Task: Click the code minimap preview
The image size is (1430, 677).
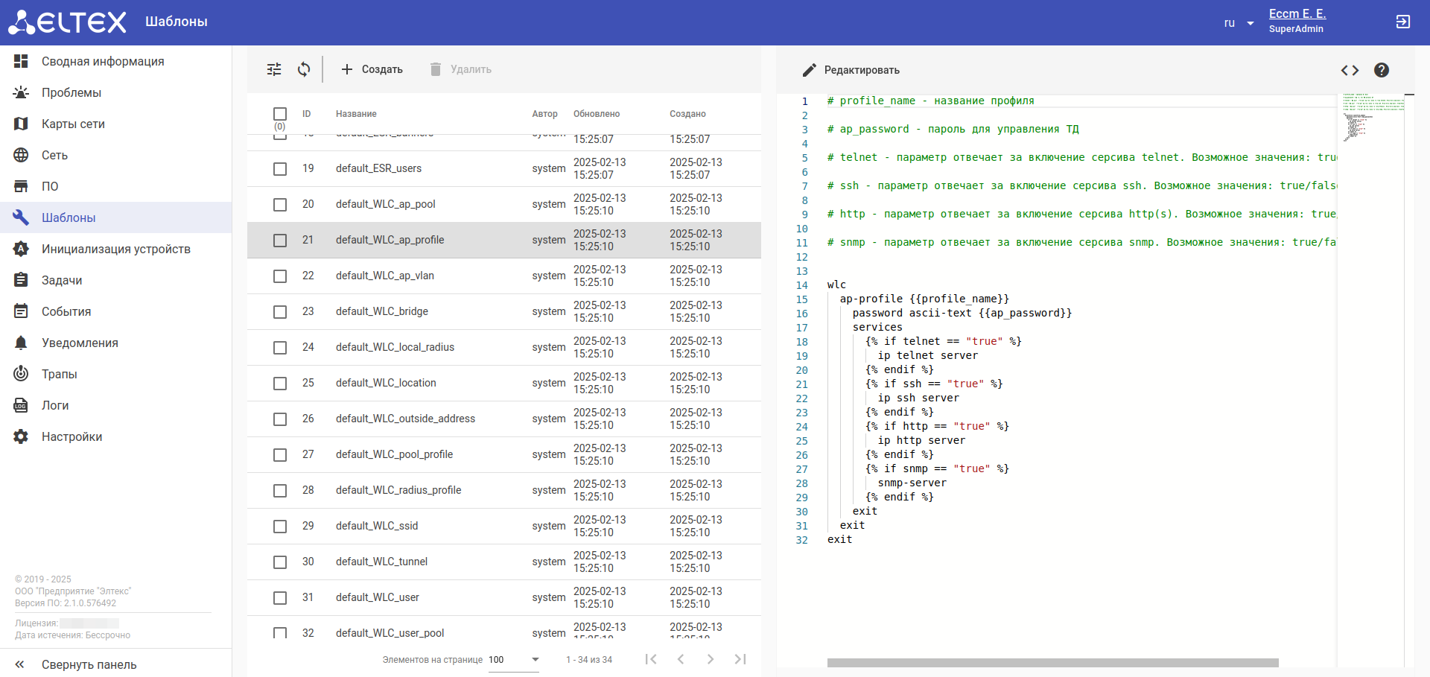Action: tap(1372, 117)
